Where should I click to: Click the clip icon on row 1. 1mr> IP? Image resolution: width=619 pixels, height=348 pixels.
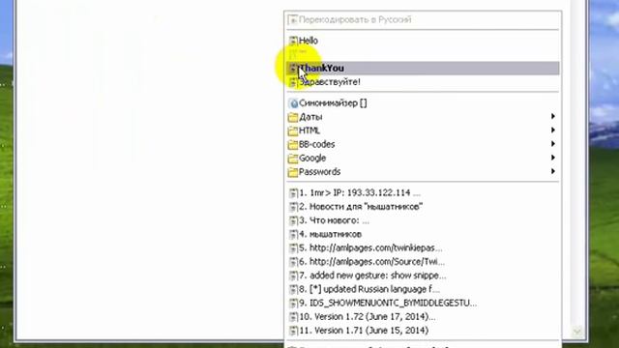[293, 193]
